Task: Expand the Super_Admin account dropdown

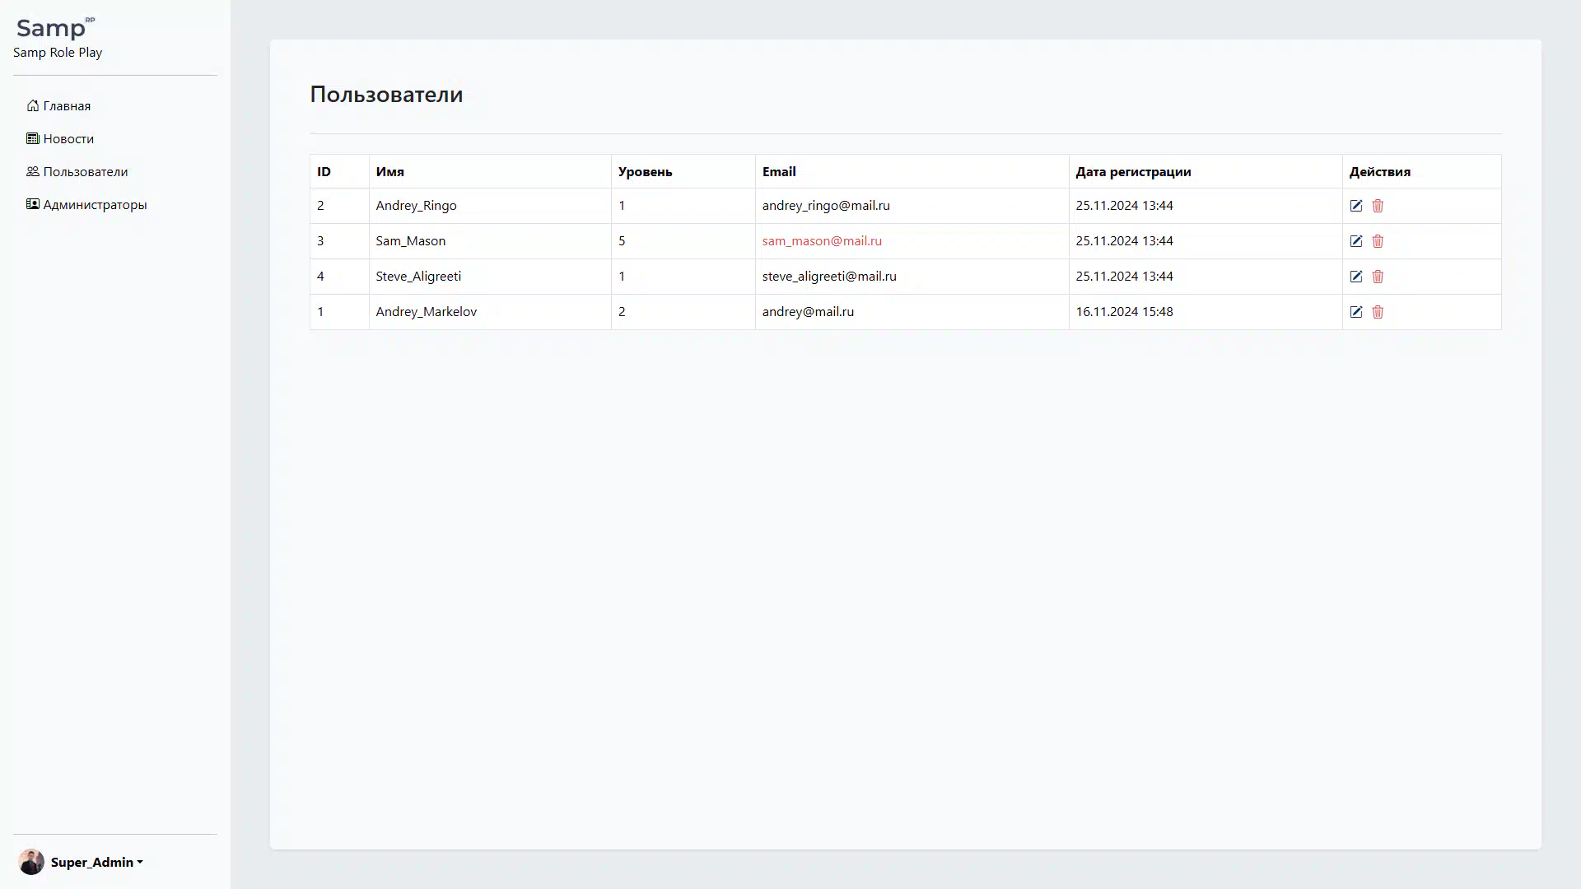Action: 96,862
